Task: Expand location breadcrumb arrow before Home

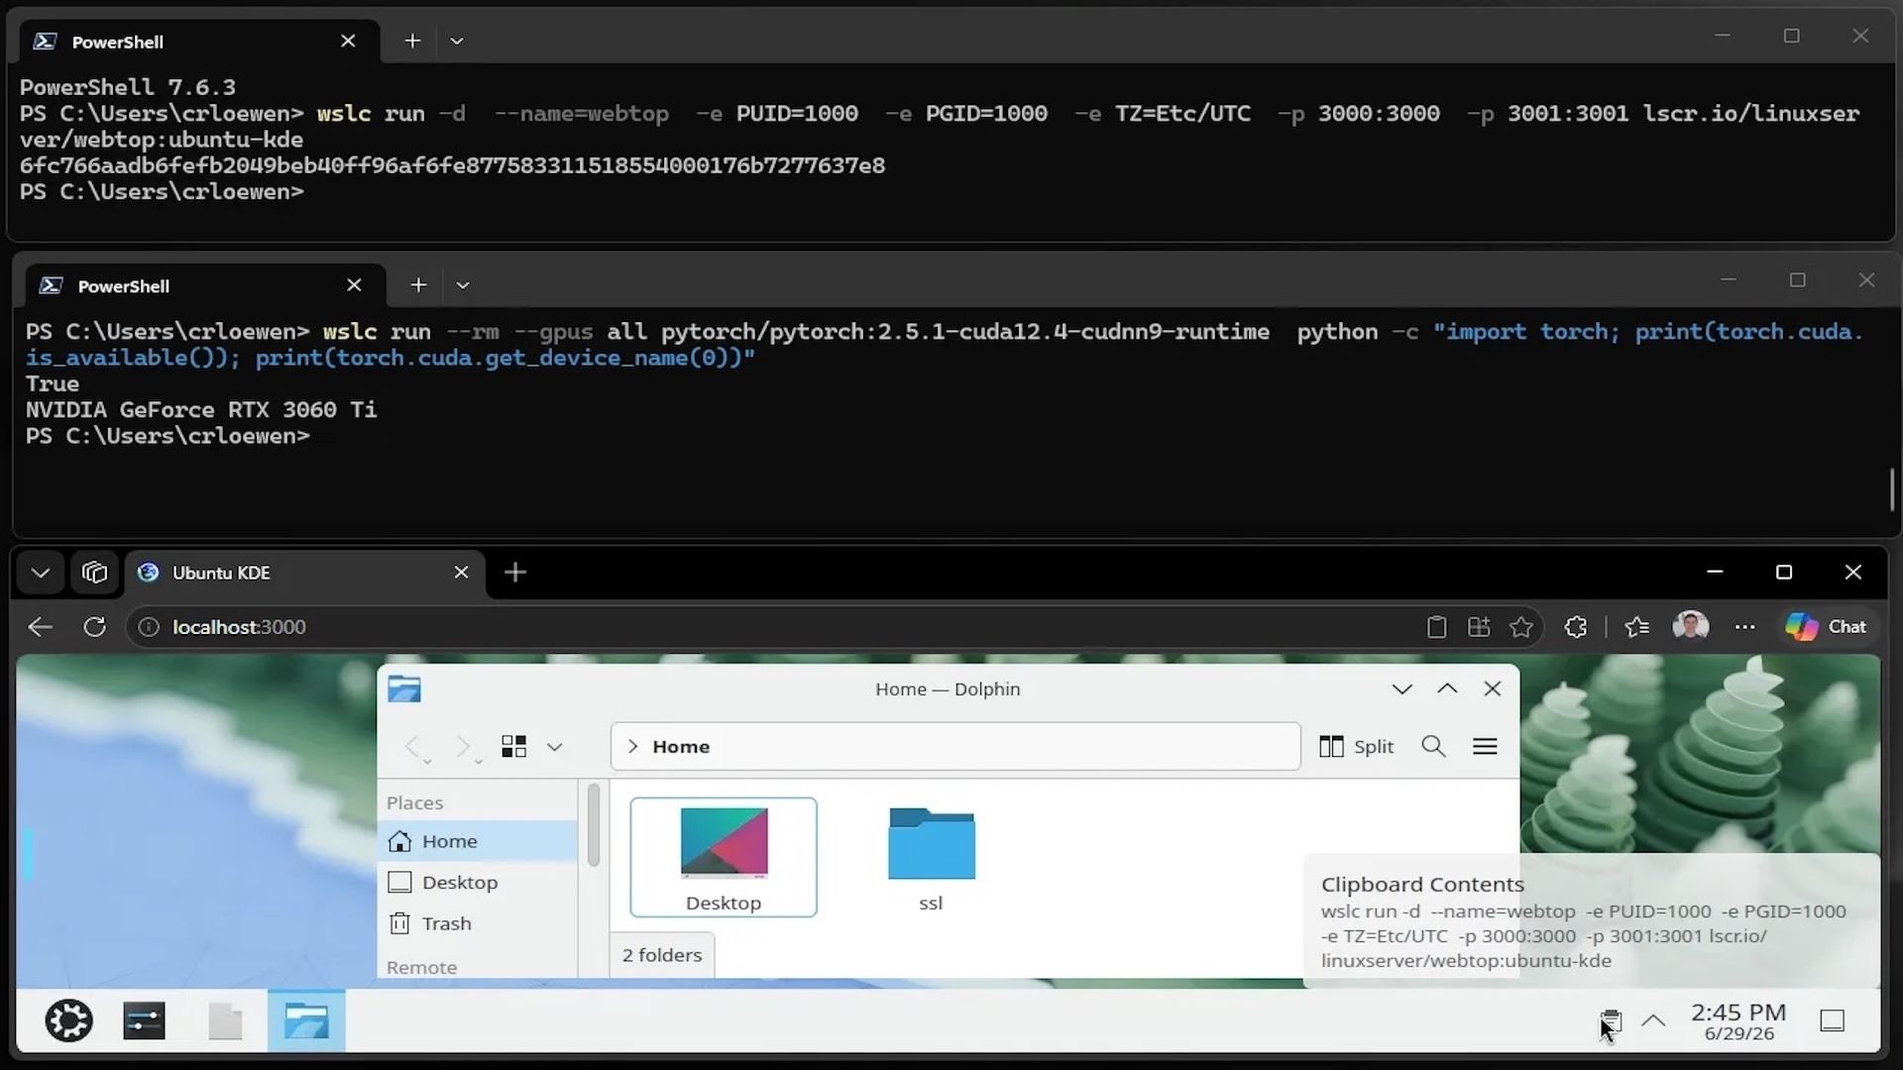Action: tap(632, 747)
